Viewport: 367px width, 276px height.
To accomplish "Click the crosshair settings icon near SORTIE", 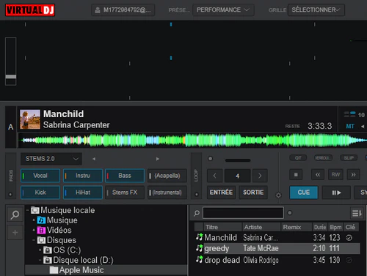I will coord(278,195).
